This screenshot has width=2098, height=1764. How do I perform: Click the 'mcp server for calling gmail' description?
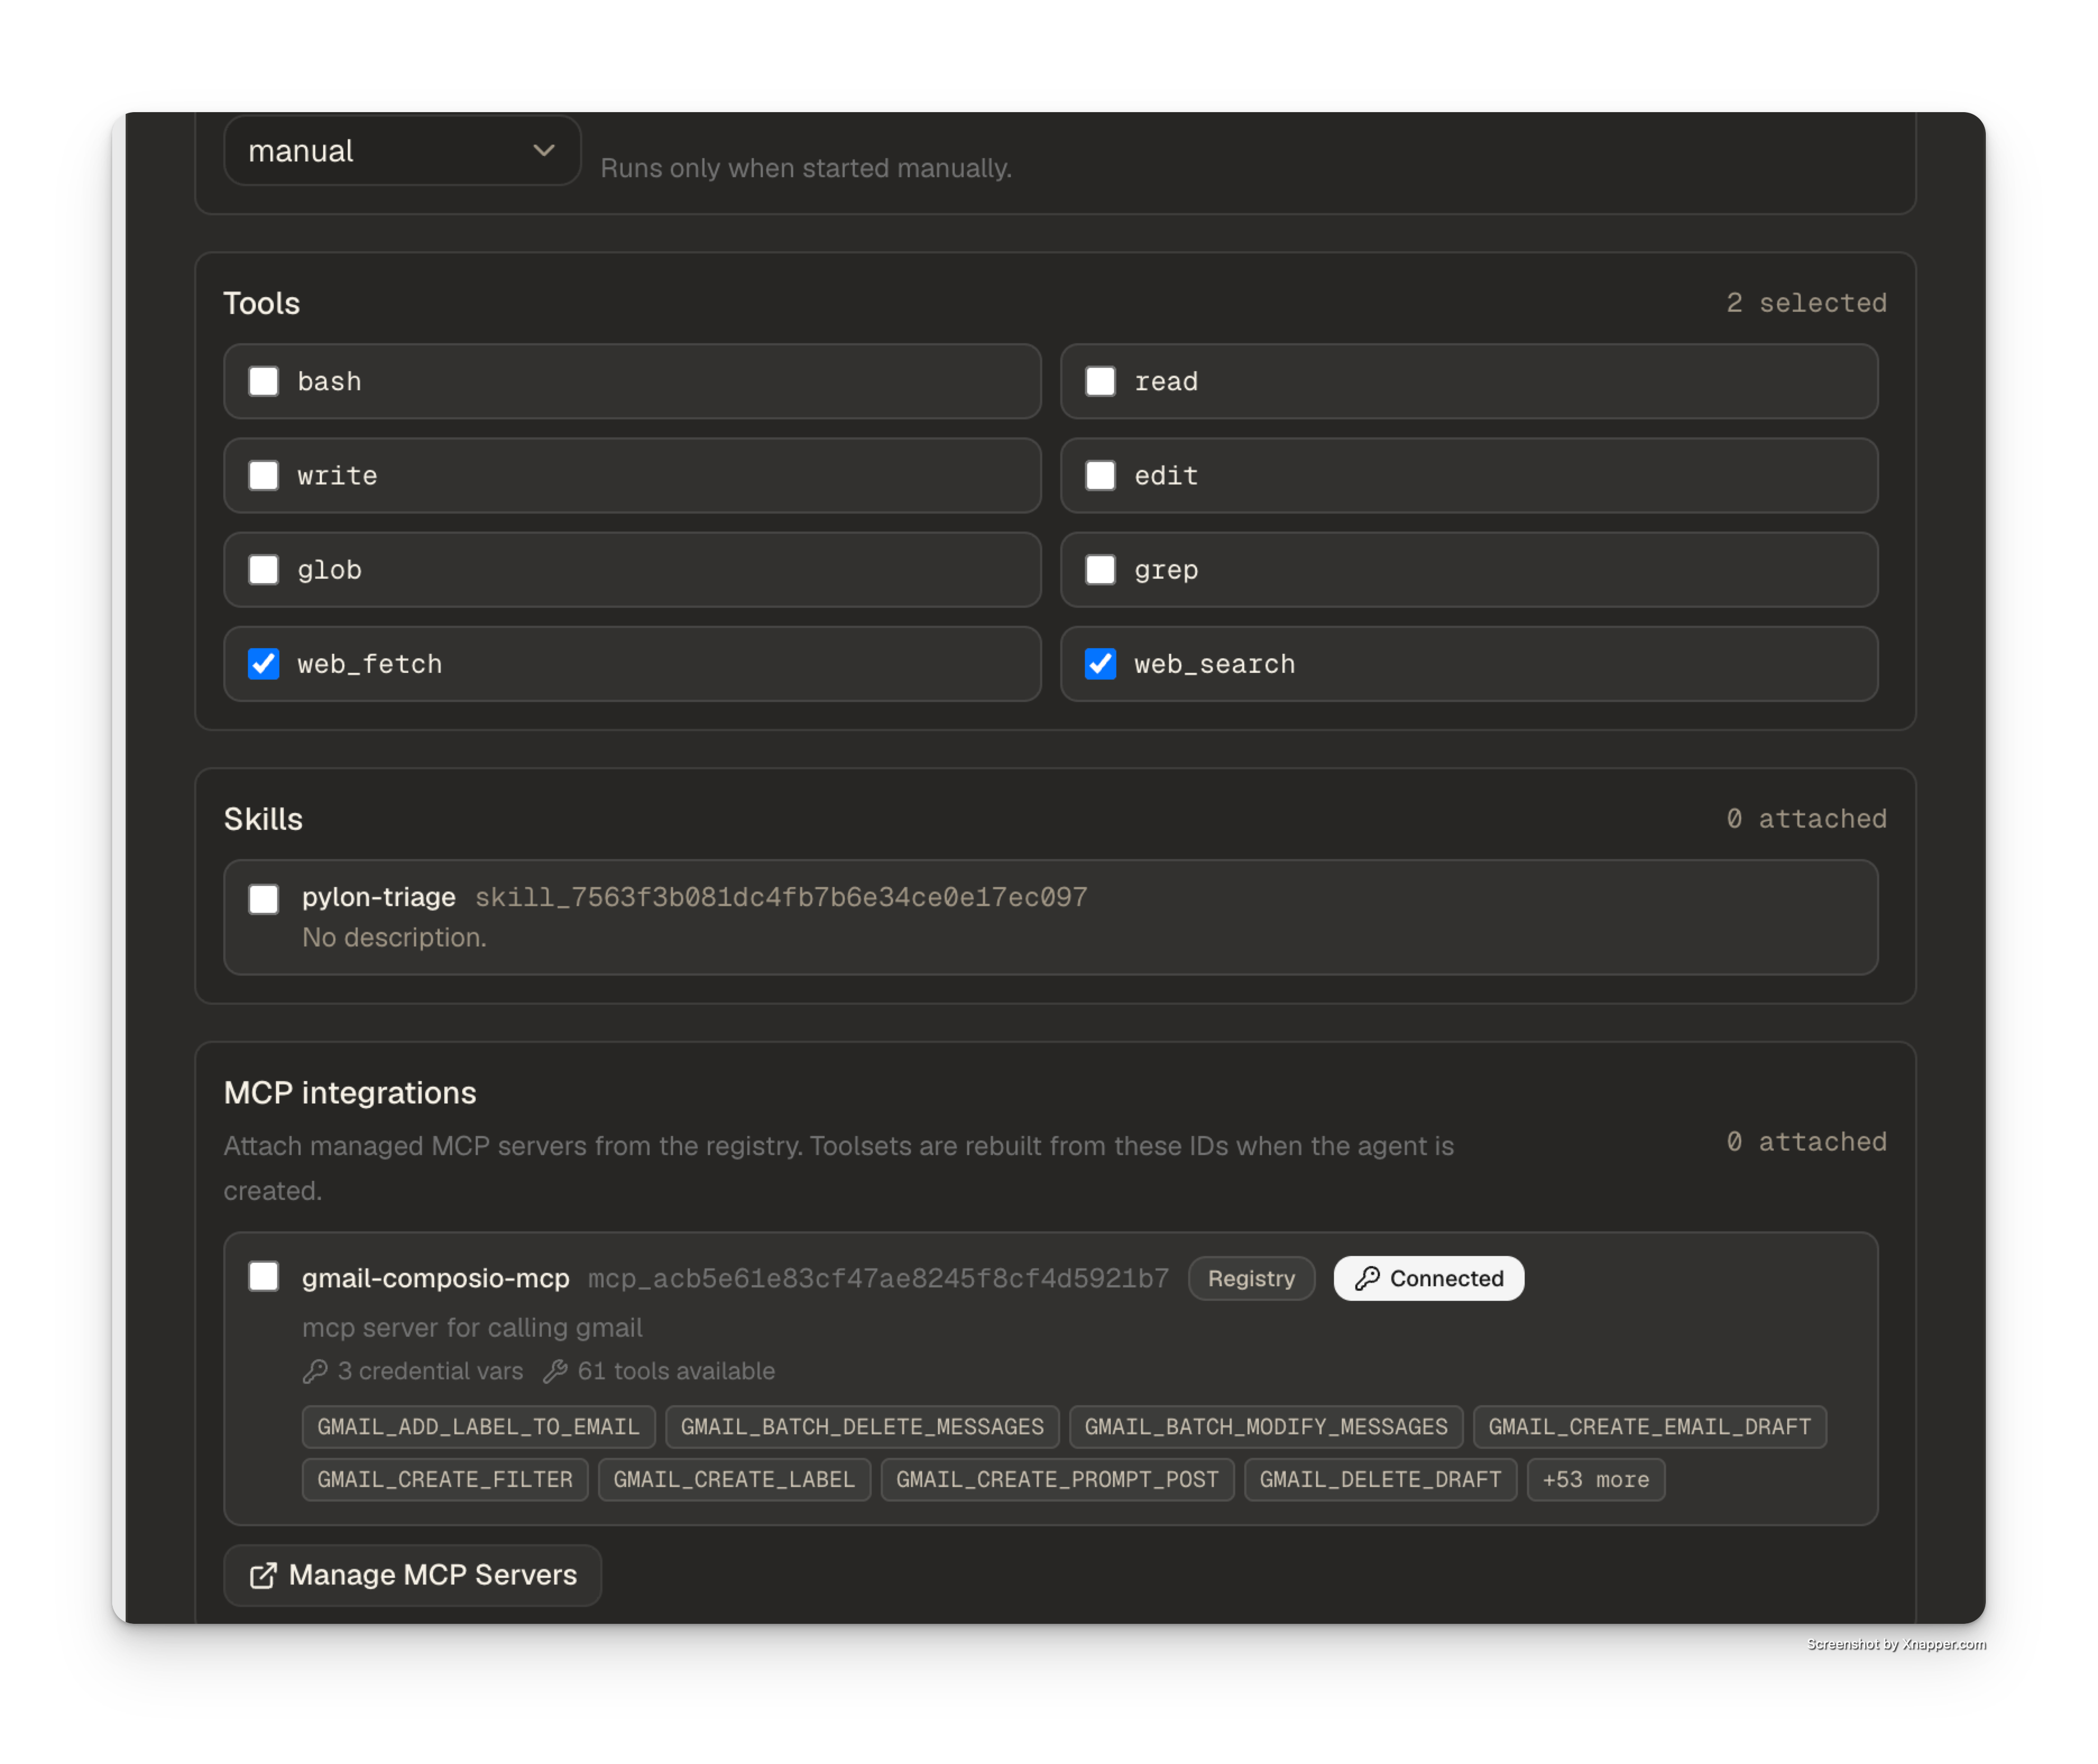tap(472, 1327)
